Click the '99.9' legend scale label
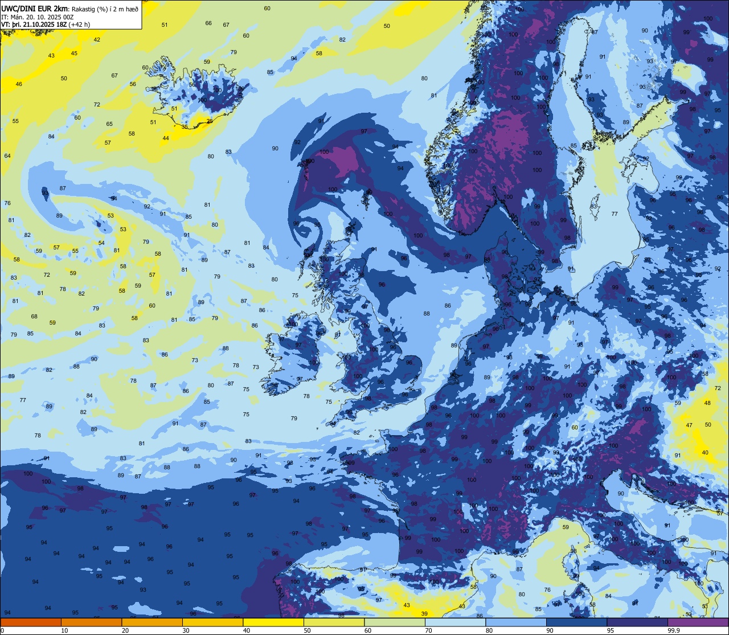This screenshot has width=729, height=635. coord(673,630)
